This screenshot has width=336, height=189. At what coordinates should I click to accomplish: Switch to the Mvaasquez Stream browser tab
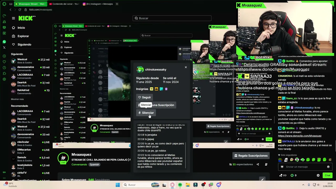pyautogui.click(x=30, y=4)
